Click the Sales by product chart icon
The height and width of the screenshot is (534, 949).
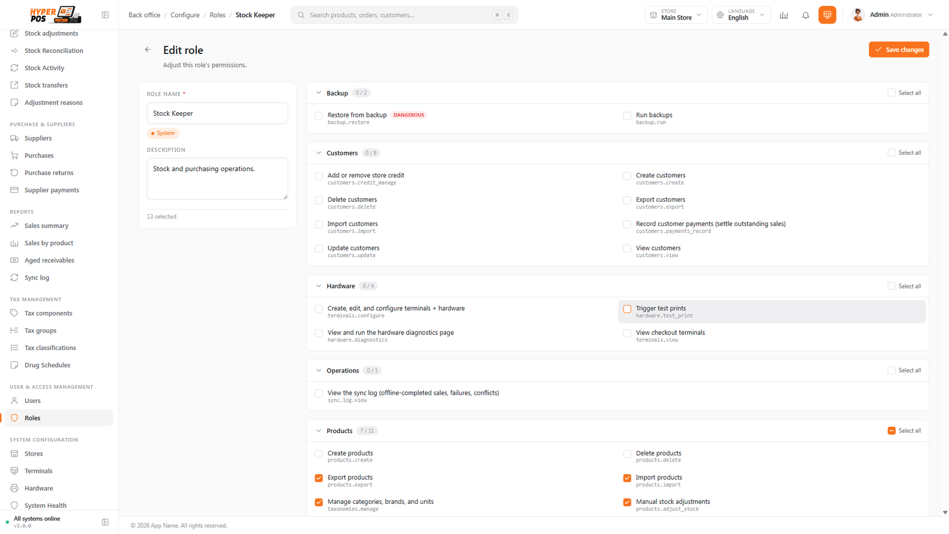14,243
